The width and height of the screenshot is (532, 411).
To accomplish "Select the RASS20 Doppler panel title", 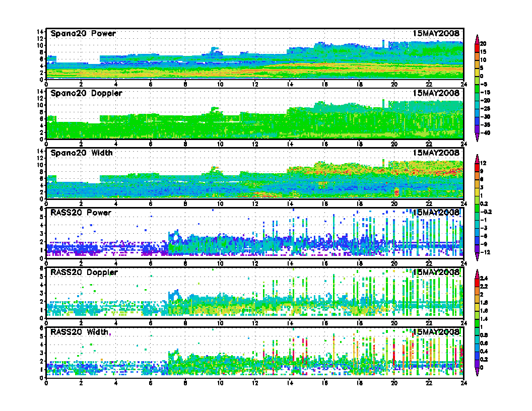I will [x=84, y=272].
